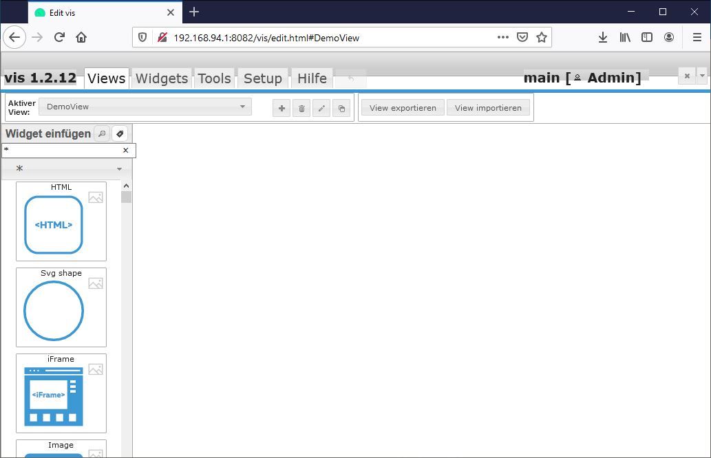Open the Tools tab

pos(215,78)
